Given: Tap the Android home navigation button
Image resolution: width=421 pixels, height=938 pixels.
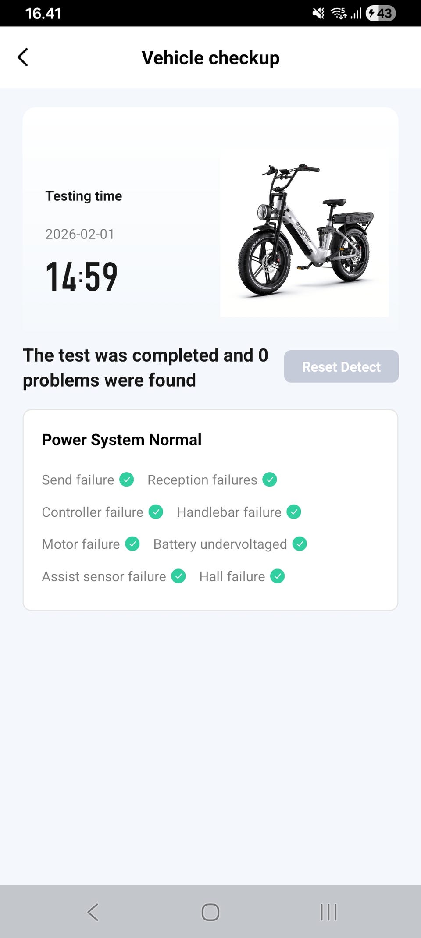Looking at the screenshot, I should [210, 912].
